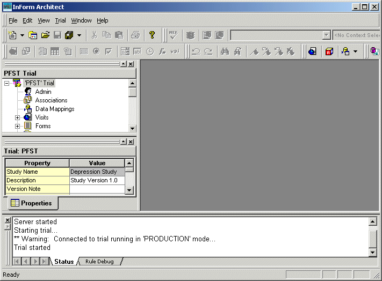This screenshot has width=382, height=281.
Task: Open the Trial menu
Action: 60,21
